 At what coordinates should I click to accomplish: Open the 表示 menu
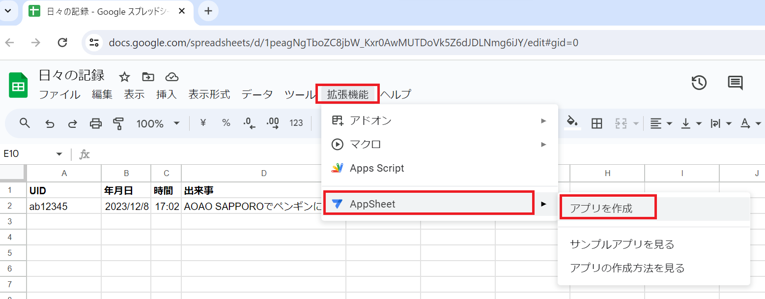coord(134,94)
